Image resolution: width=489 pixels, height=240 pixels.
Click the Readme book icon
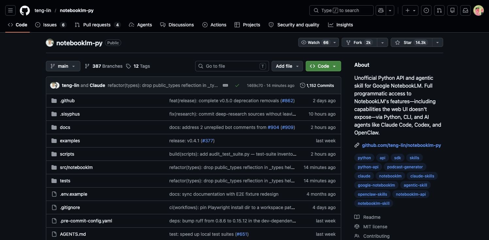pyautogui.click(x=357, y=217)
